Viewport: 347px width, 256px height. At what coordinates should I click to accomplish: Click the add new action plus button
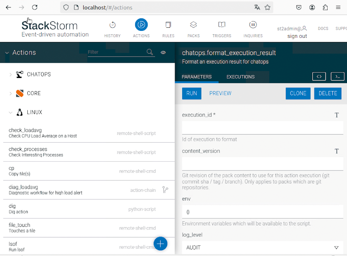pyautogui.click(x=160, y=244)
